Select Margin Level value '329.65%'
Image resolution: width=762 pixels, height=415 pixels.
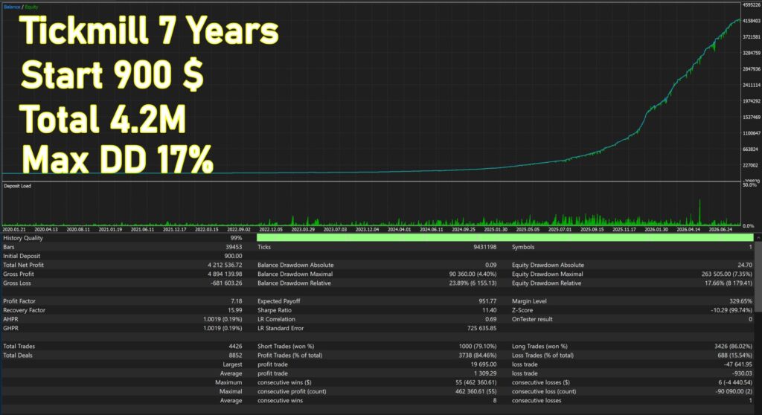pos(740,301)
